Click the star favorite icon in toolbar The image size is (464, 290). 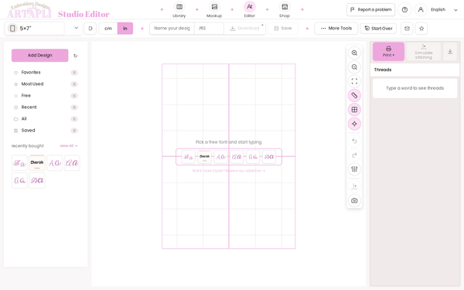tap(421, 29)
